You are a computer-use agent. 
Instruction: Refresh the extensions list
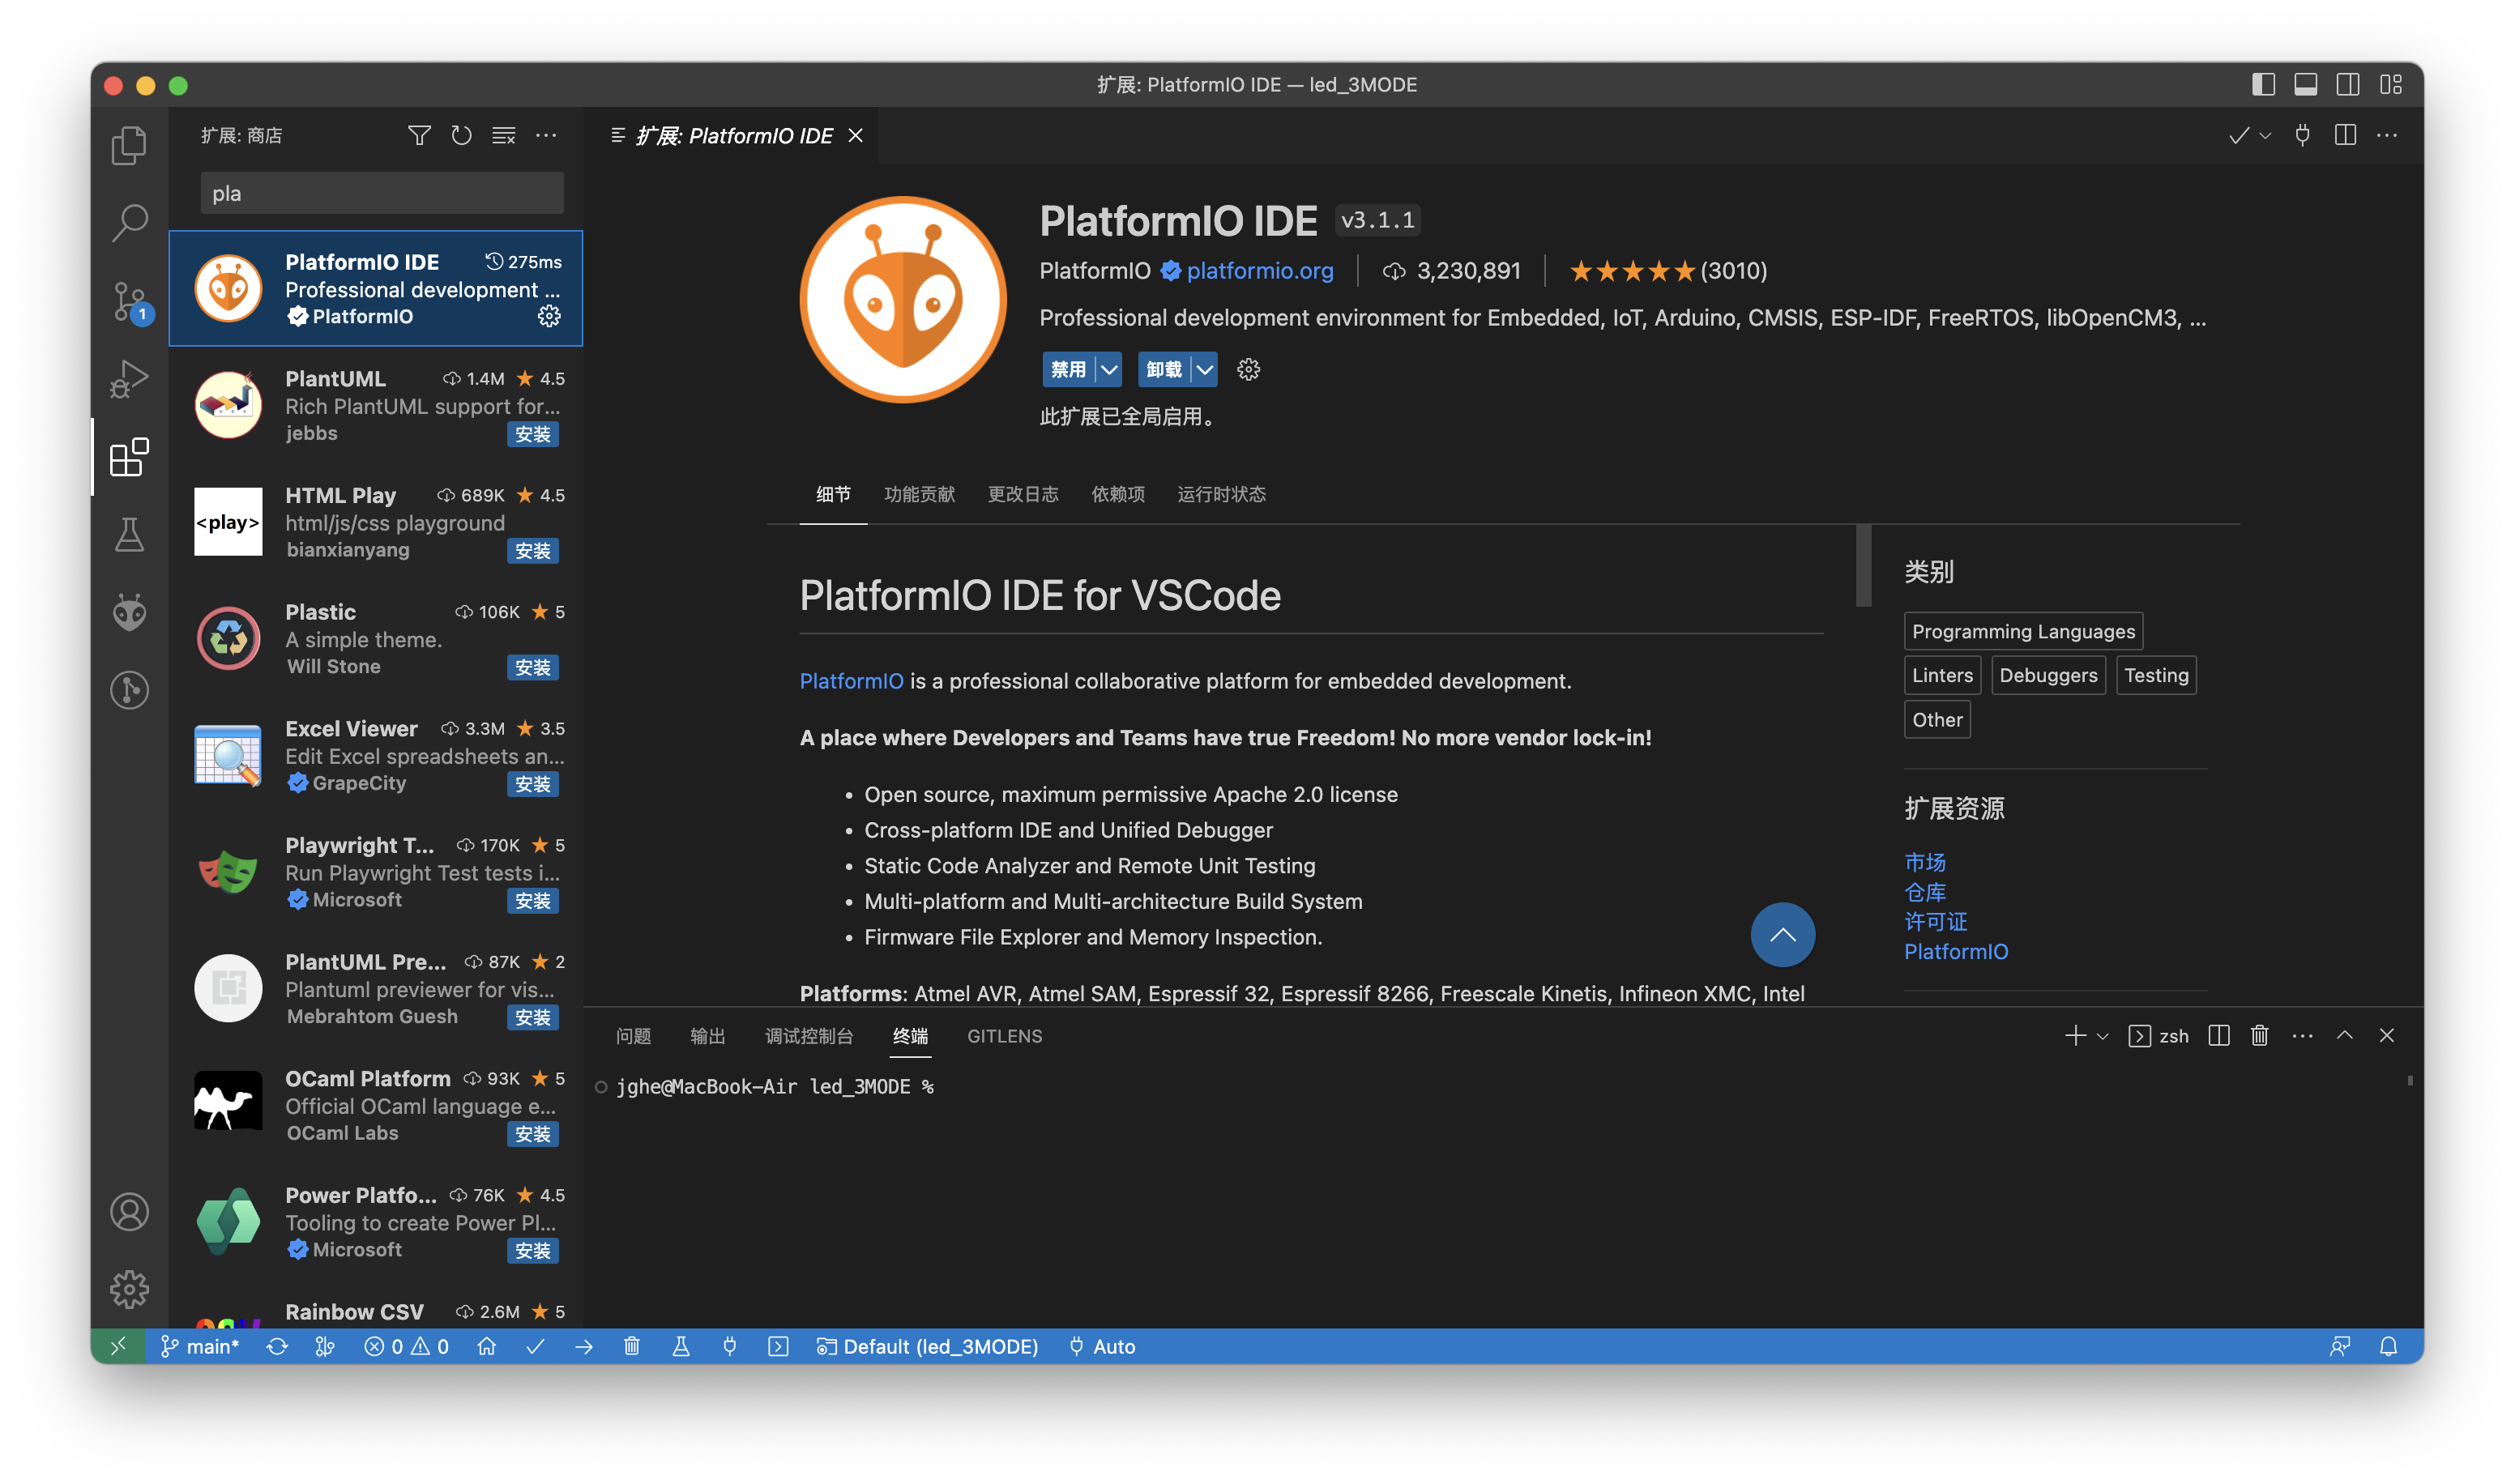click(x=461, y=135)
